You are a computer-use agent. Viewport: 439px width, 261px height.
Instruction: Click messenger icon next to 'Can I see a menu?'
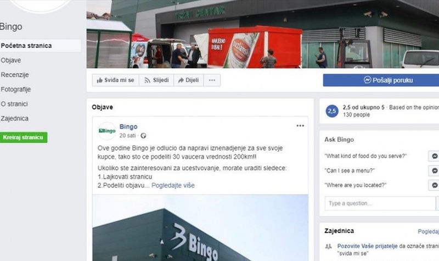click(434, 170)
